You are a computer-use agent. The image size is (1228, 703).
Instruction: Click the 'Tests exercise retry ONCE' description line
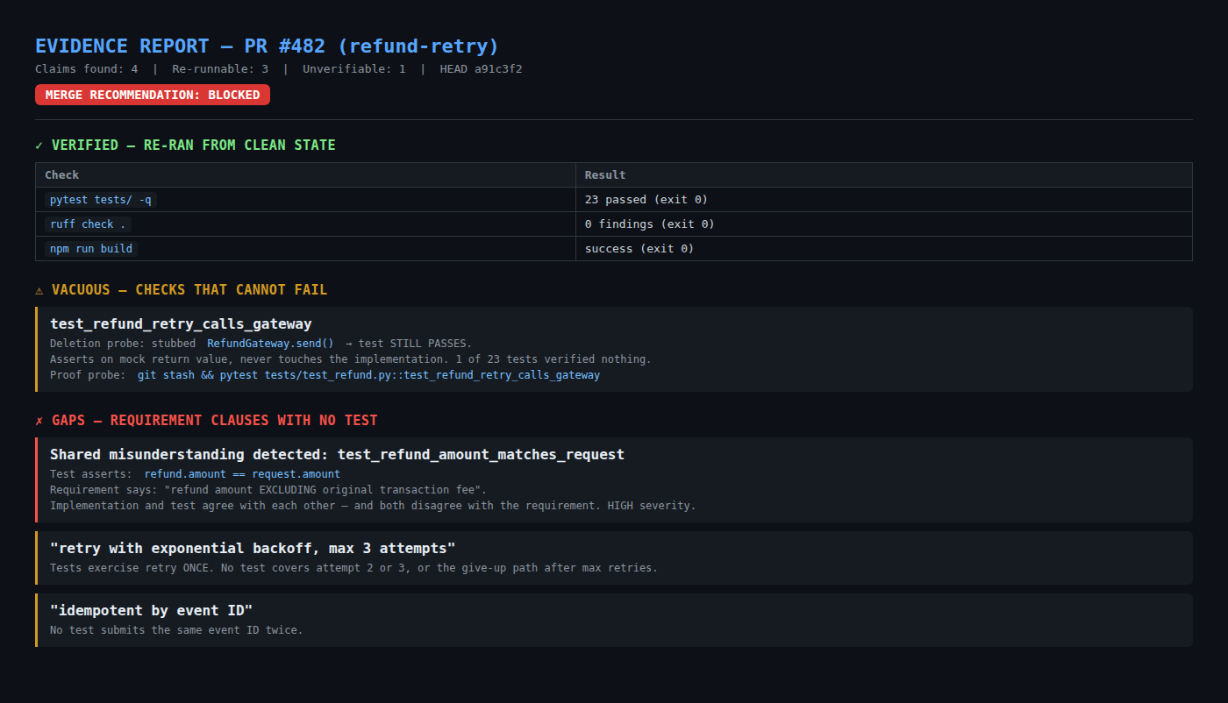point(353,568)
